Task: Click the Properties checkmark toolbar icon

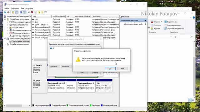Action: (35, 12)
